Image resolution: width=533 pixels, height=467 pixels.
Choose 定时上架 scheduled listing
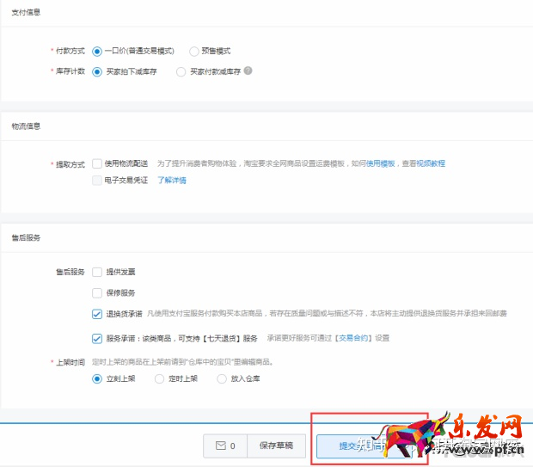[159, 378]
